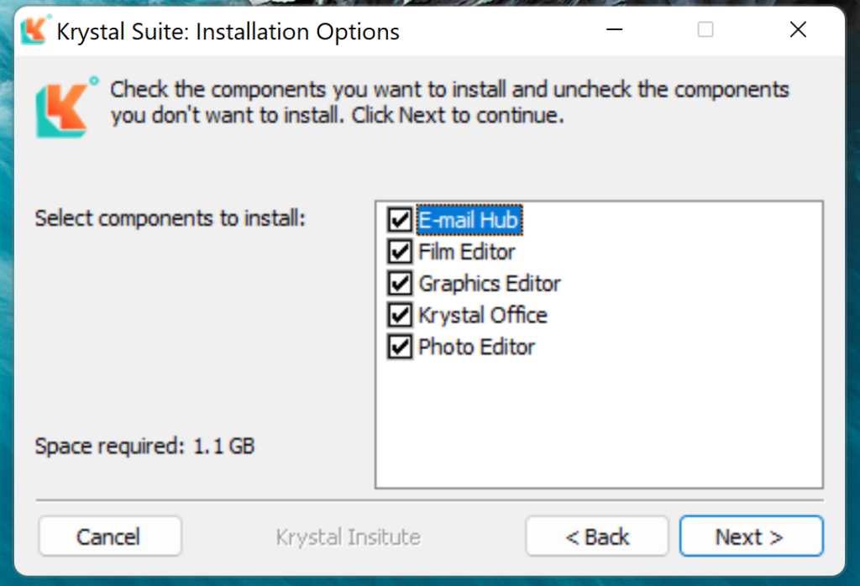Image resolution: width=860 pixels, height=586 pixels.
Task: Toggle the Graphics Editor checkbox off
Action: click(x=398, y=284)
